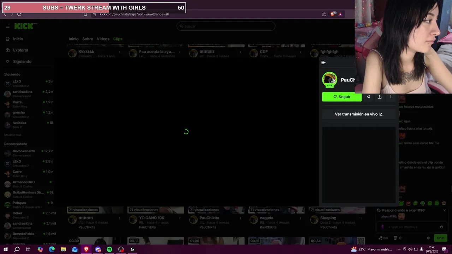Expand followed list with Mostrar más

point(13,135)
